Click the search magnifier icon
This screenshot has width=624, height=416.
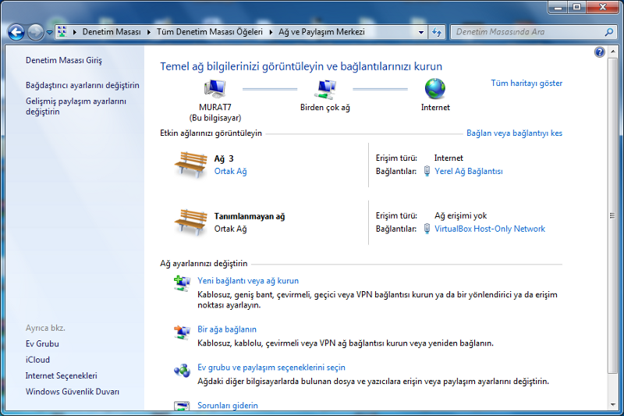[x=608, y=32]
